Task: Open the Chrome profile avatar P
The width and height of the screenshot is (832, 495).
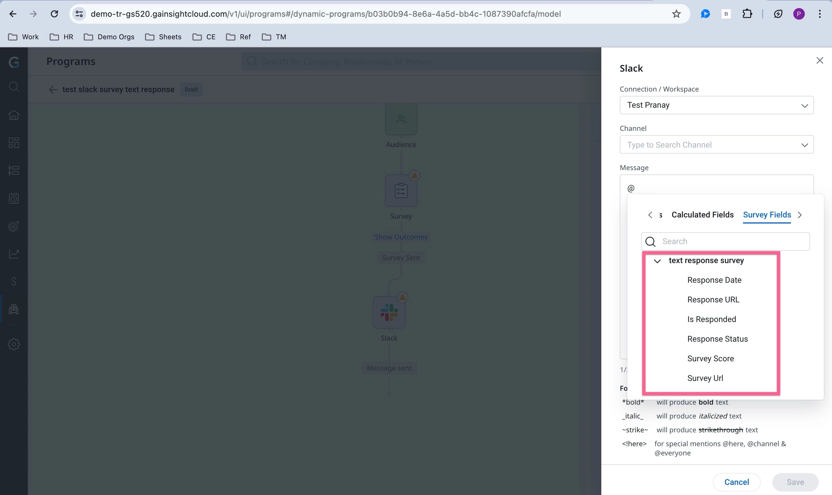Action: (x=799, y=14)
